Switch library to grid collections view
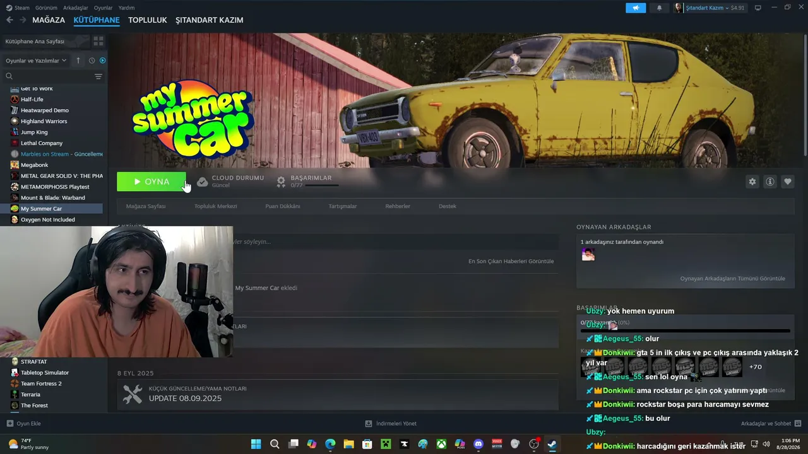Viewport: 808px width, 454px height. (98, 41)
